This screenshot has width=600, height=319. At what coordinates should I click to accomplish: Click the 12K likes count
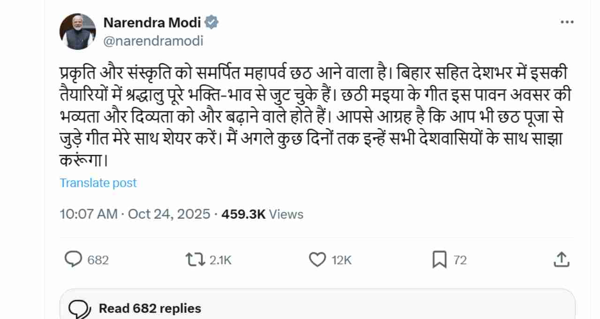[341, 260]
